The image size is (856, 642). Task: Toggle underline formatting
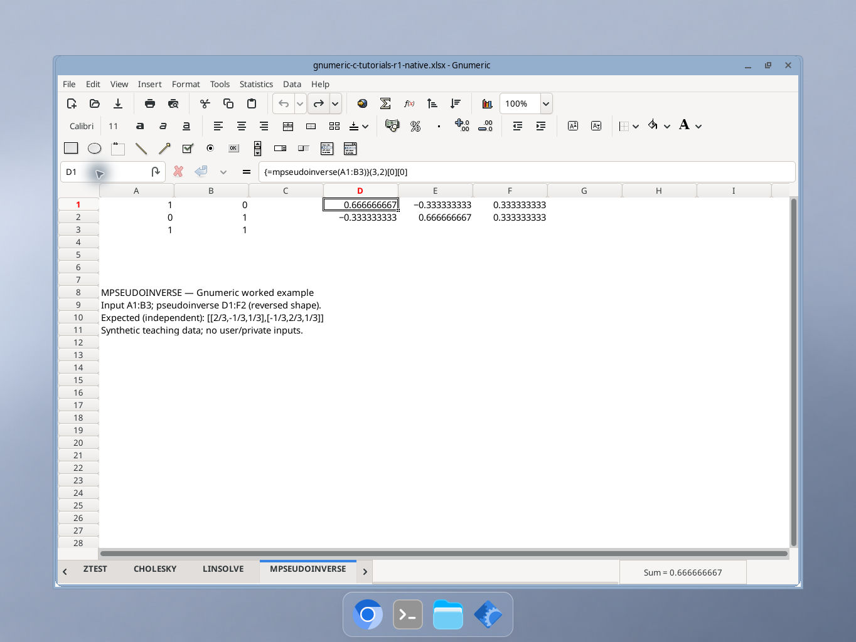(x=186, y=126)
